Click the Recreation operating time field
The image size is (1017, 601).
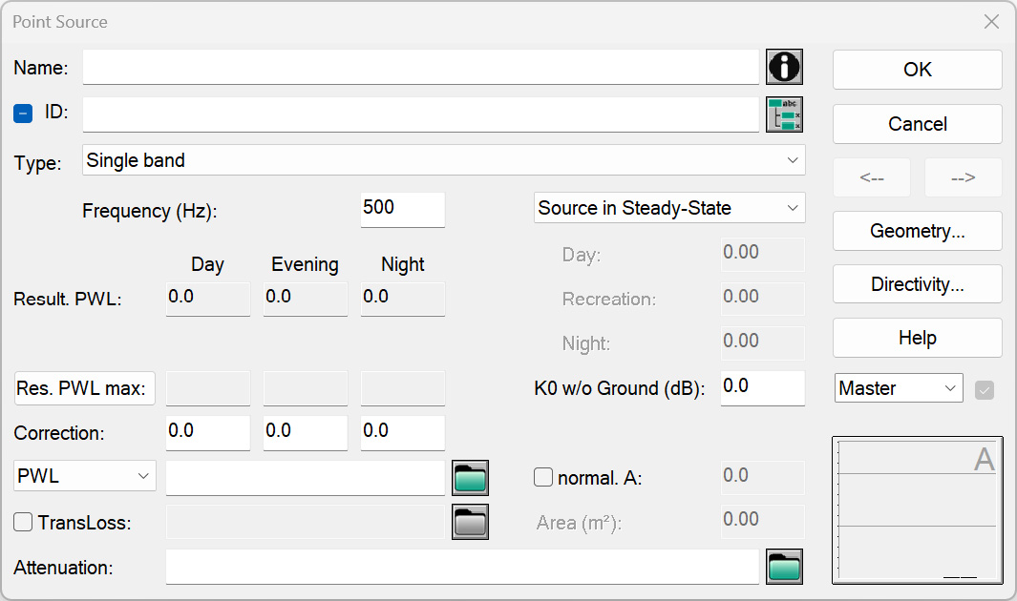(763, 299)
